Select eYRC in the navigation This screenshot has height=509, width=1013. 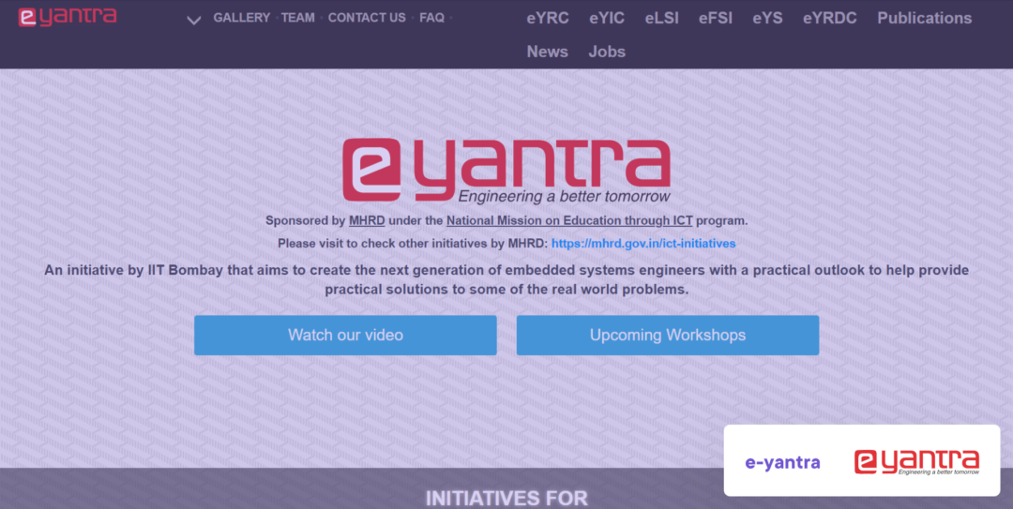[548, 18]
